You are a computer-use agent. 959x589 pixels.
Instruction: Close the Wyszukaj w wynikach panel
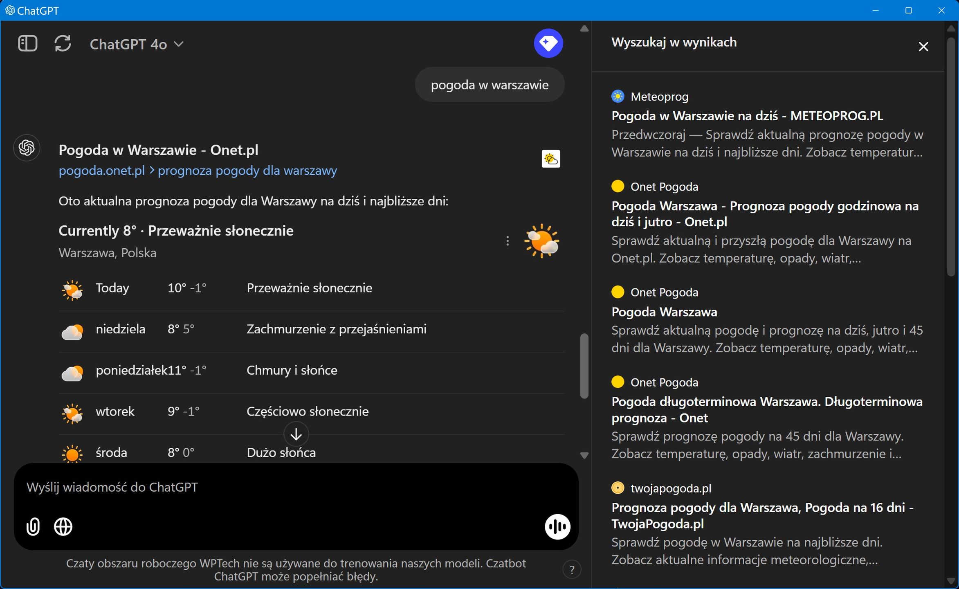[x=923, y=47]
